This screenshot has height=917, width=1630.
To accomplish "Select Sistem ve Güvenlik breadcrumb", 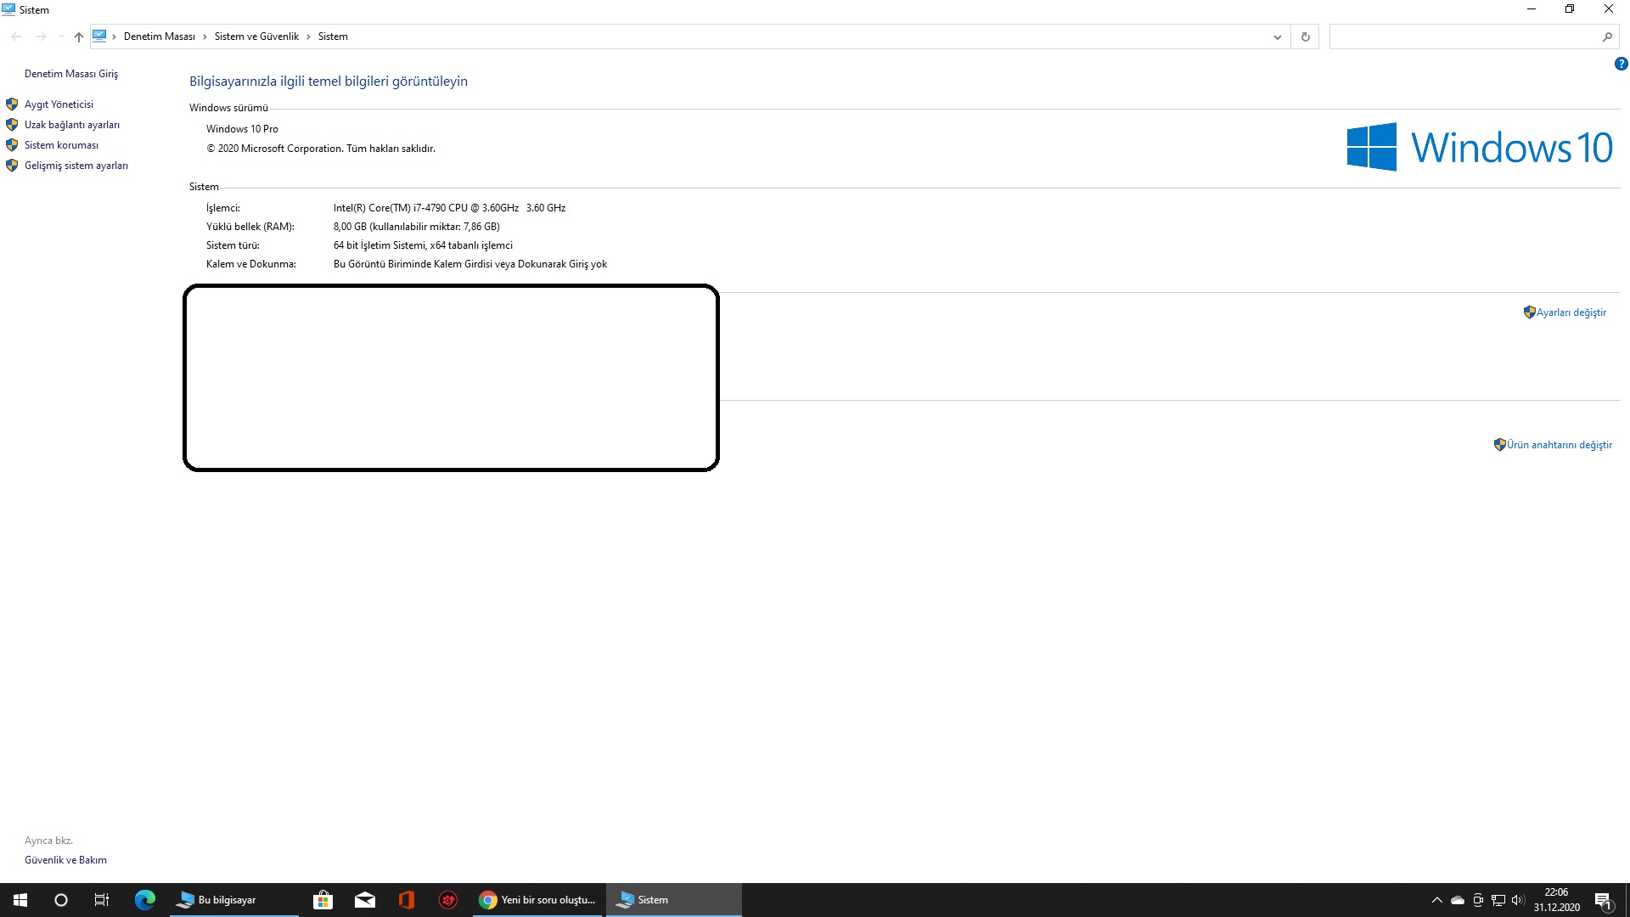I will point(256,37).
